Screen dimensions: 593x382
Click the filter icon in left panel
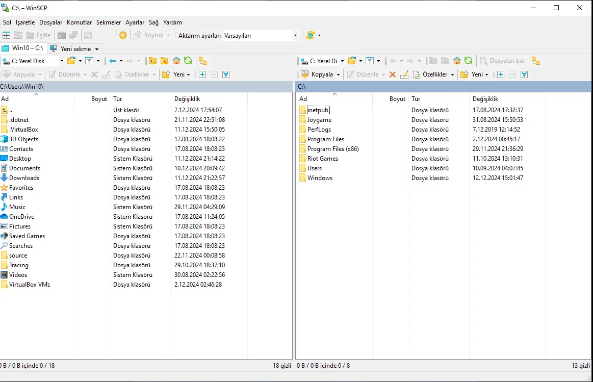point(89,61)
